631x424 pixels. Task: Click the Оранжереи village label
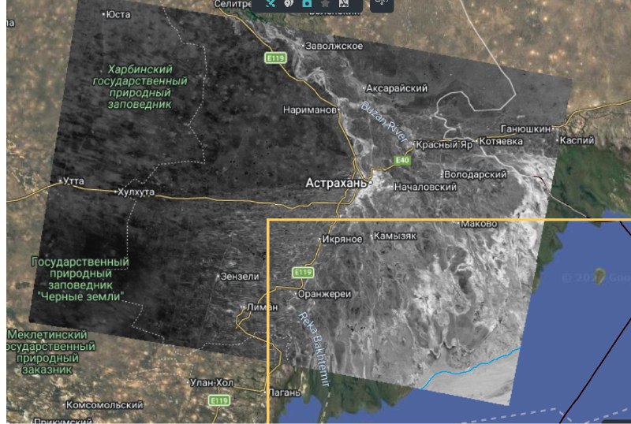pyautogui.click(x=324, y=294)
